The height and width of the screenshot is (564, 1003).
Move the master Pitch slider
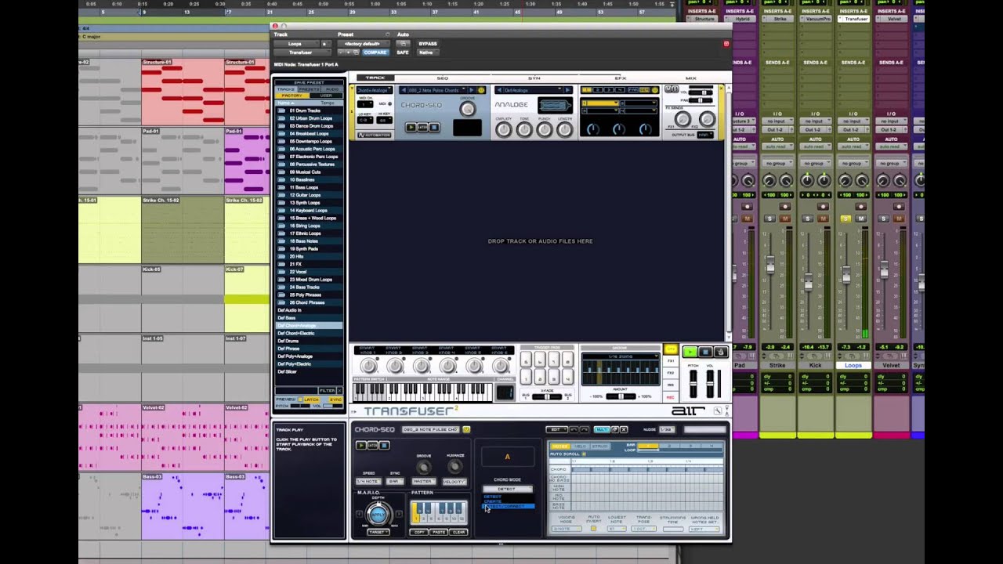pyautogui.click(x=693, y=384)
